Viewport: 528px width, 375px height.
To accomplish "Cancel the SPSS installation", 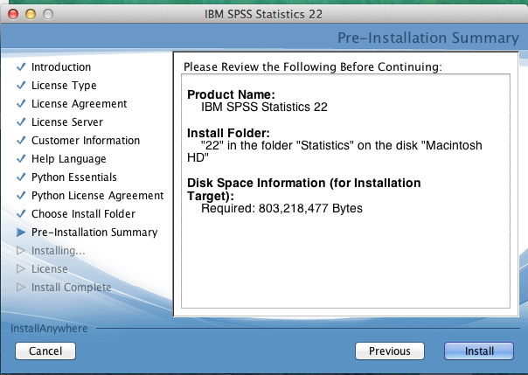I will [x=45, y=351].
